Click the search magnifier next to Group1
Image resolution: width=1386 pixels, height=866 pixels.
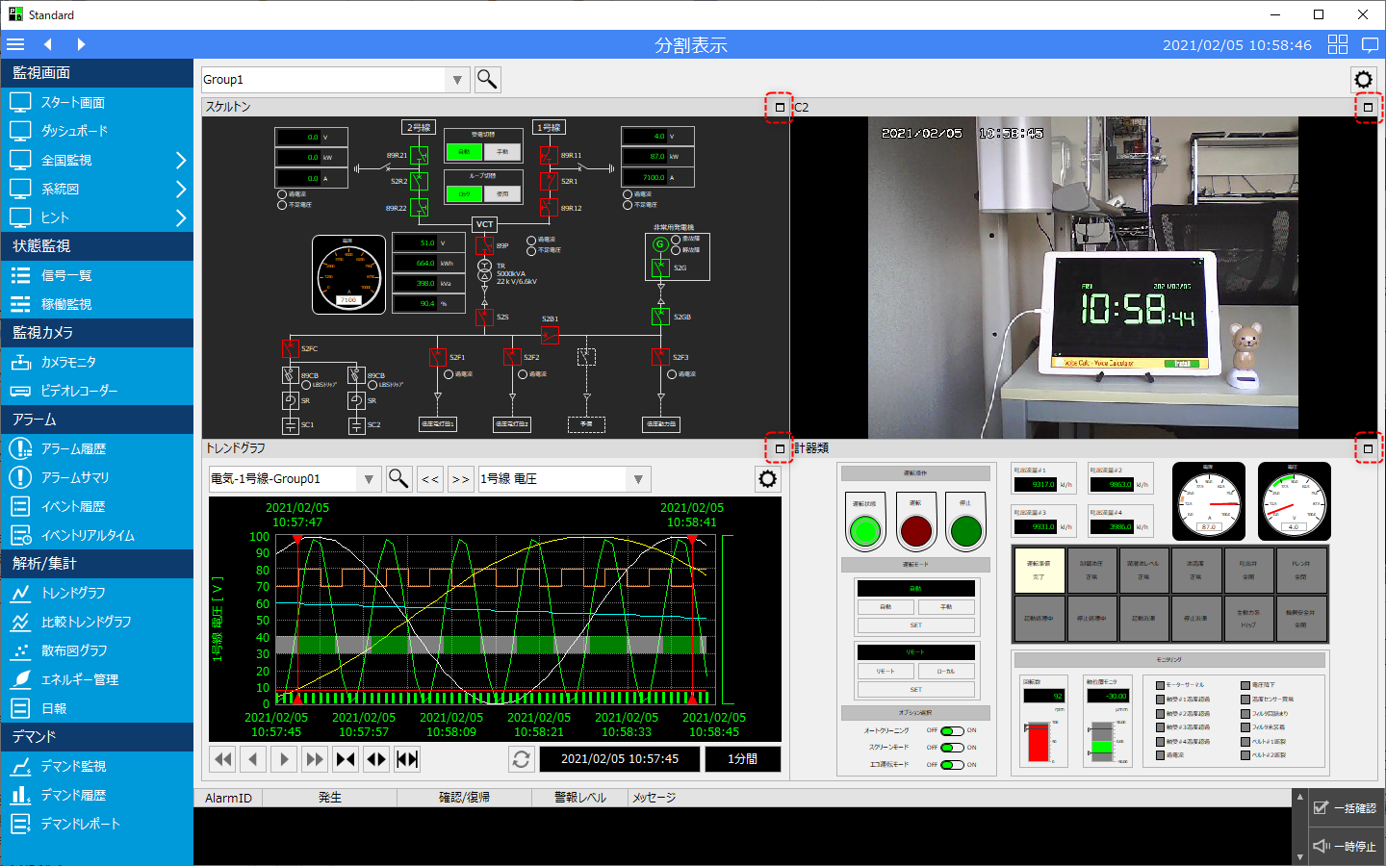(488, 80)
